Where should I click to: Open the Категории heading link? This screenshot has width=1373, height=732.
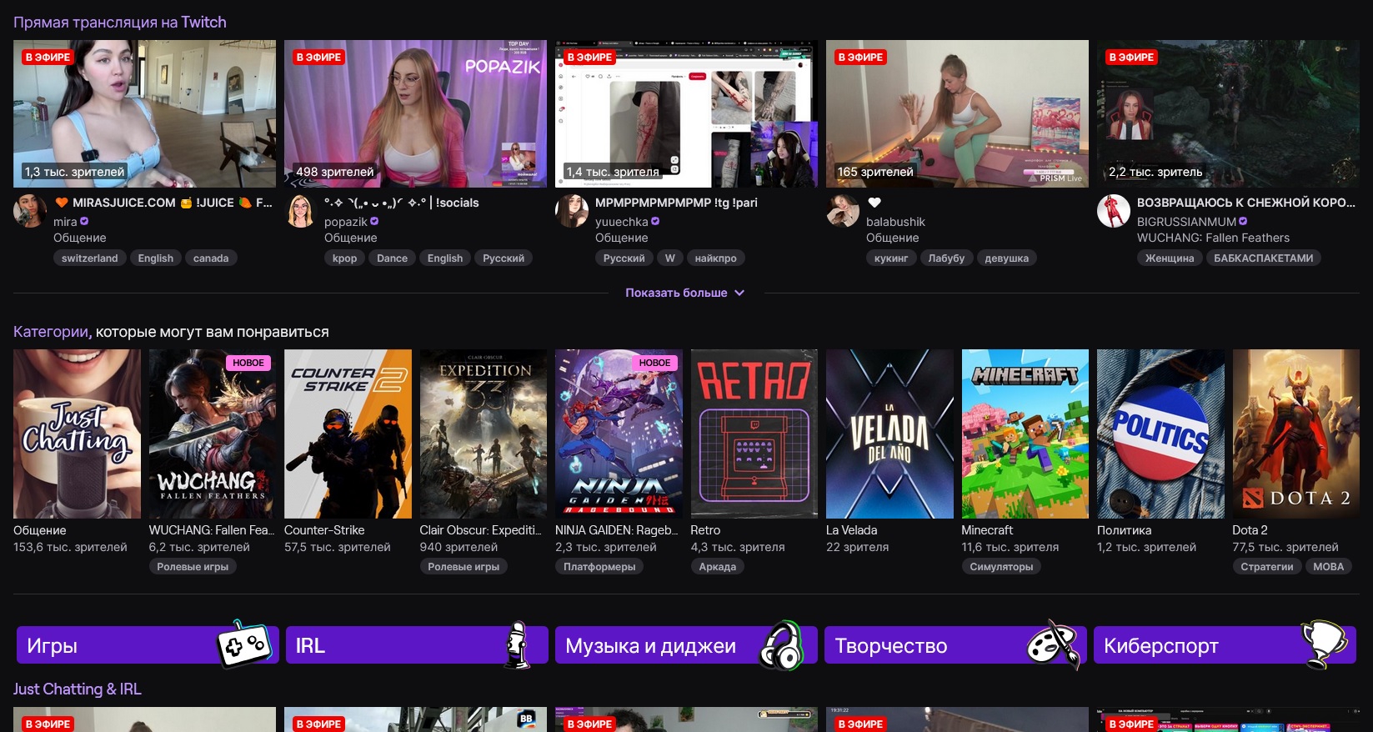point(51,332)
